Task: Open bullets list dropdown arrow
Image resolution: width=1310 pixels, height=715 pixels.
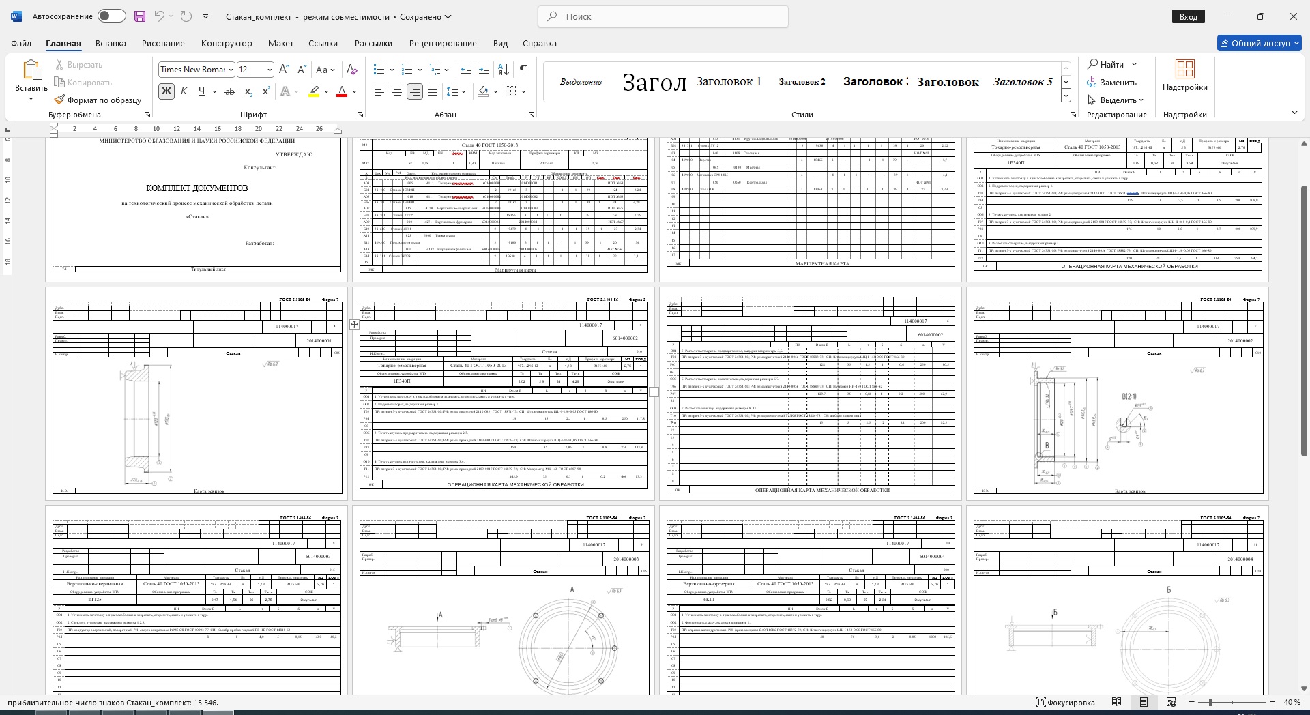Action: [392, 70]
